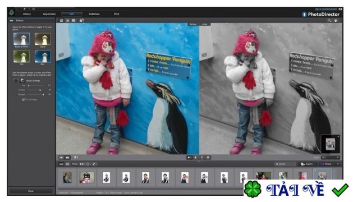353x202 pixels.
Task: Switch to split compare view button below photo
Action: (x=67, y=158)
